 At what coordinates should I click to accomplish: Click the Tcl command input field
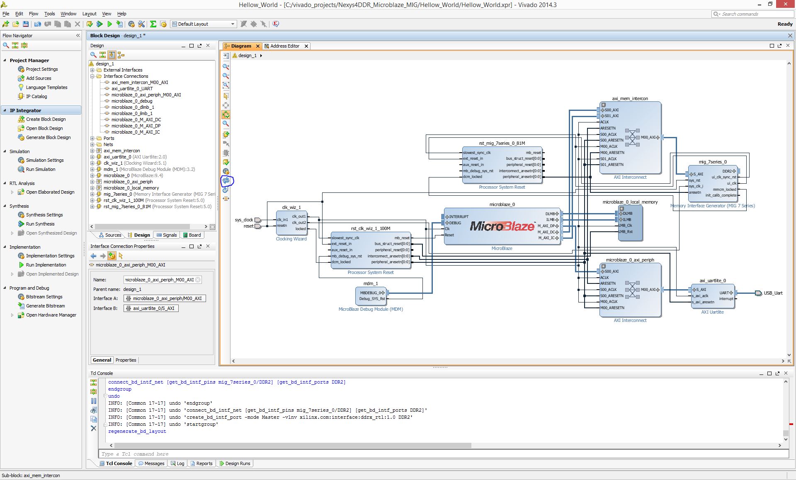point(443,454)
